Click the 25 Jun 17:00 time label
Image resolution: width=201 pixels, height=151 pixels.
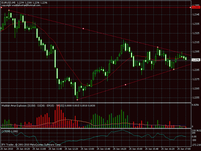pos(184,149)
